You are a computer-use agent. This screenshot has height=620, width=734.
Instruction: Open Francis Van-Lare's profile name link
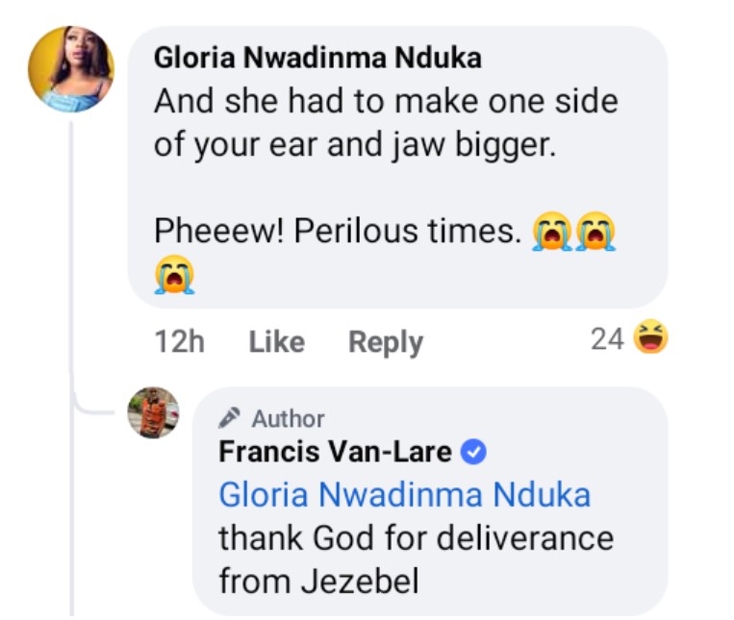335,451
